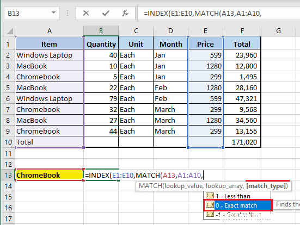Click MATCH function name in tooltip

[x=150, y=186]
